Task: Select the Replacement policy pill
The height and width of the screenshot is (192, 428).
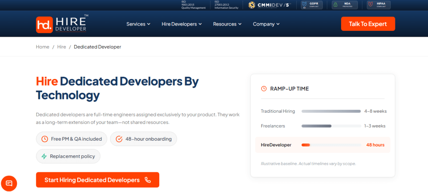Action: [68, 156]
